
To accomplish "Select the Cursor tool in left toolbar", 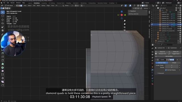I will 3,16.
